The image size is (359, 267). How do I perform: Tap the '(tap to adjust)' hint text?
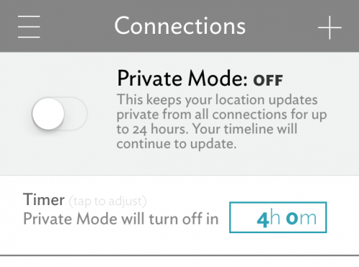coord(108,201)
